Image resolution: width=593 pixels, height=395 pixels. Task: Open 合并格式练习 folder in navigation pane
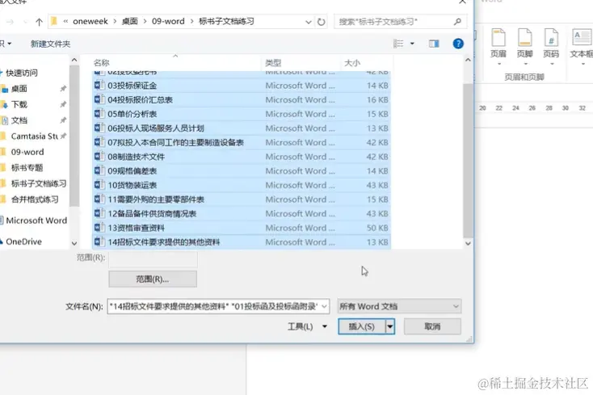(x=35, y=200)
